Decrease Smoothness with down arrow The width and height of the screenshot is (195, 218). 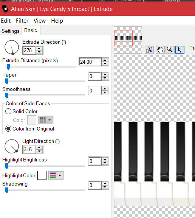105,92
